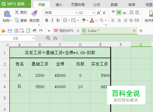The width and height of the screenshot is (153, 112).
Task: Switch to the 插入 ribbon tab
Action: pyautogui.click(x=59, y=5)
